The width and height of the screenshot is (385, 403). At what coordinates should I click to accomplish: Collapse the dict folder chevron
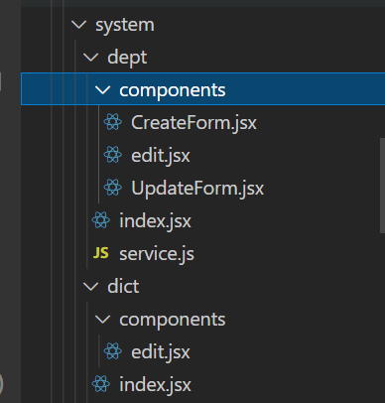pos(90,286)
